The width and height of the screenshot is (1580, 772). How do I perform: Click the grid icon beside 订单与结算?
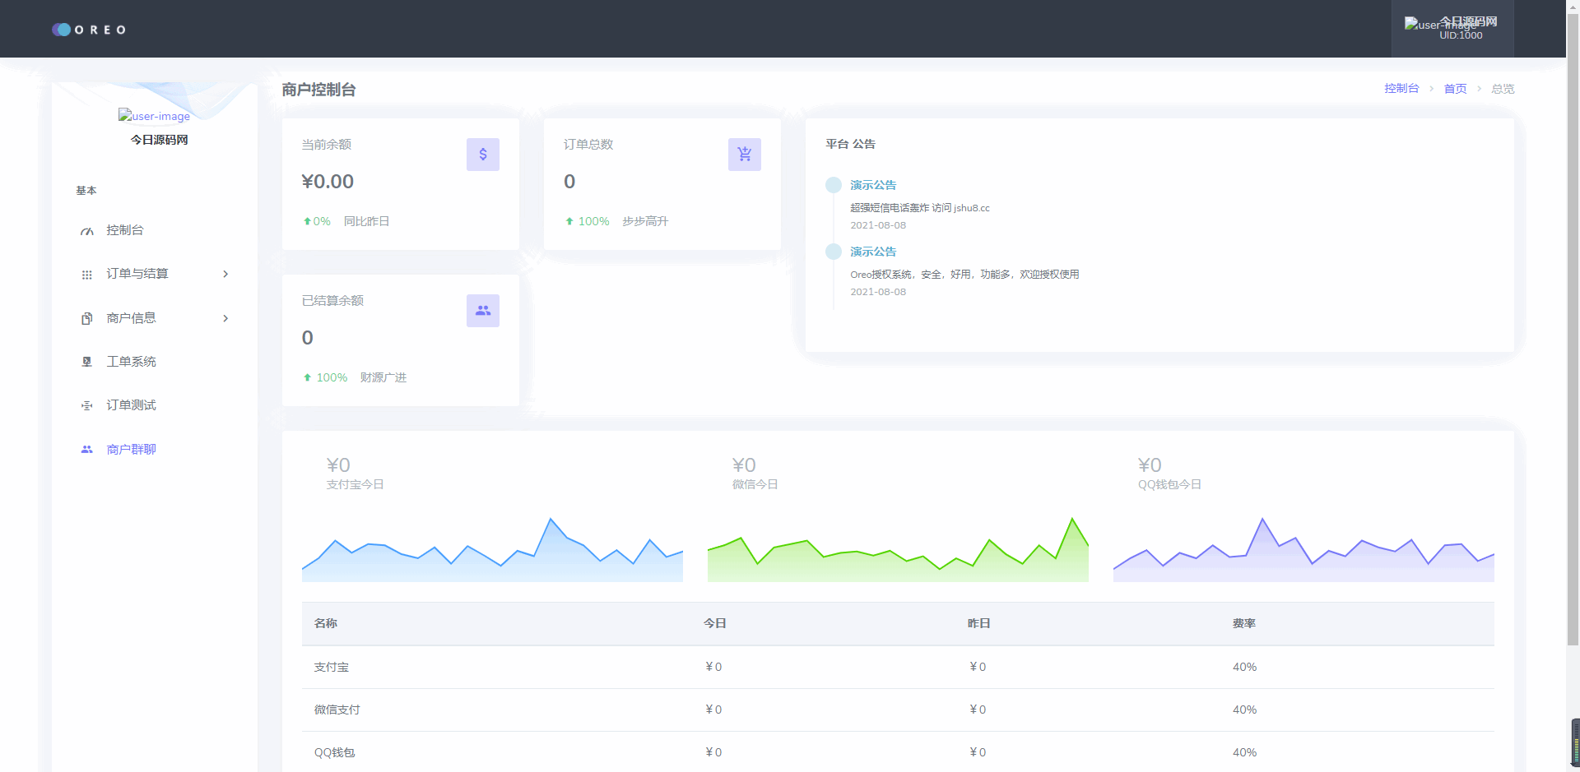click(86, 275)
